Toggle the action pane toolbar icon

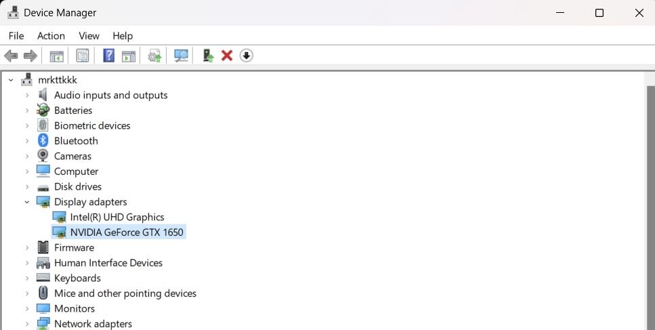(x=129, y=56)
